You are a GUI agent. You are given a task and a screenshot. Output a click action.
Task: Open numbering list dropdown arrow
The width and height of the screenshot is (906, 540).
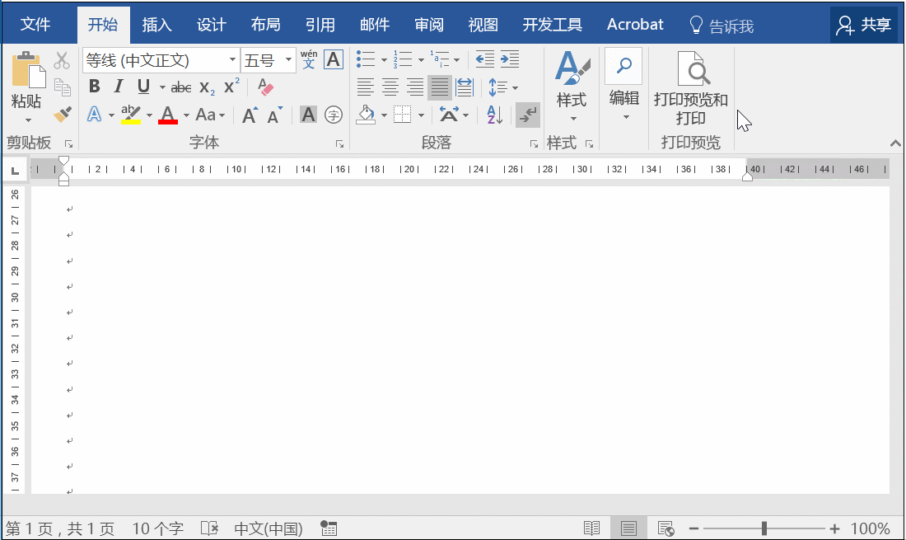421,59
